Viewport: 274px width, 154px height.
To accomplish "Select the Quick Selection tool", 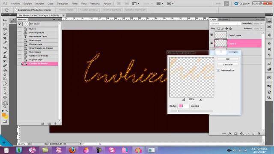I will point(5,34).
